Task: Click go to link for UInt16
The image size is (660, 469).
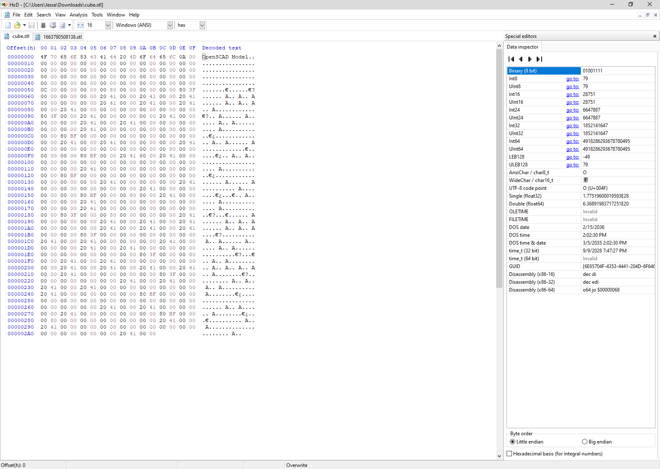Action: click(573, 102)
